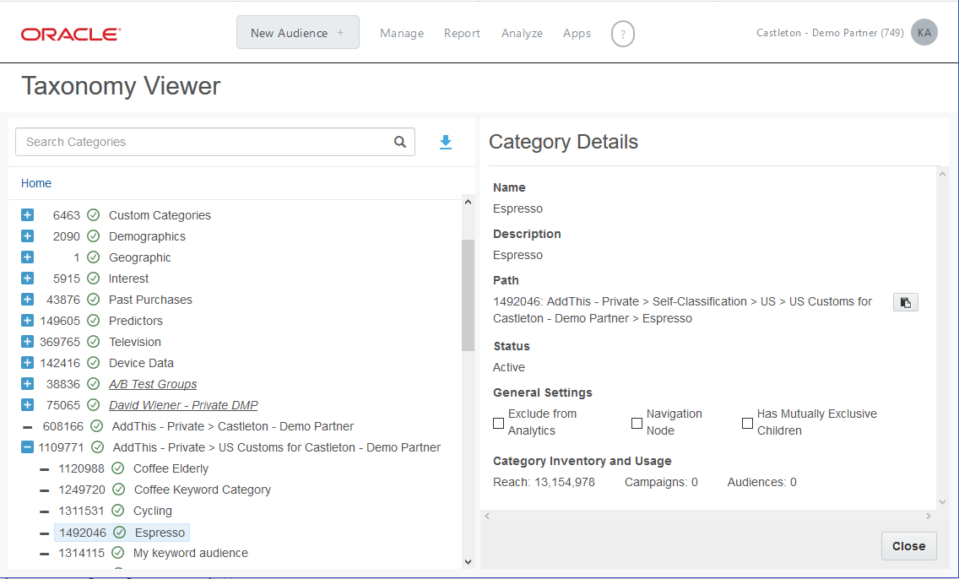This screenshot has height=579, width=959.
Task: Click status checkmark beside Cycling
Action: pyautogui.click(x=118, y=511)
